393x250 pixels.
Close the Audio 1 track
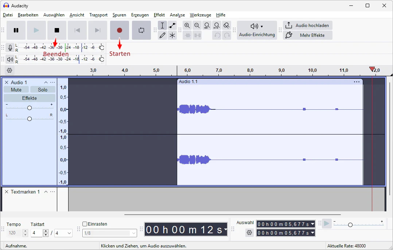point(7,82)
